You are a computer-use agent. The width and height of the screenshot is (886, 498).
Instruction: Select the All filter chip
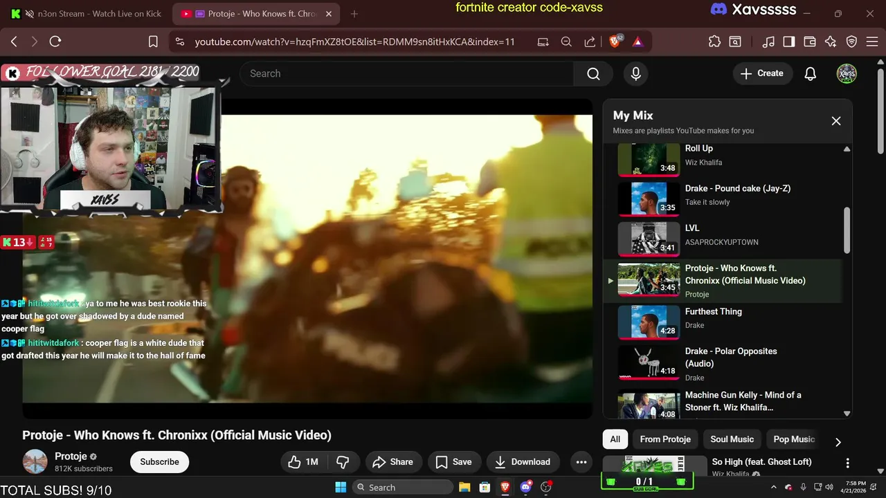615,439
